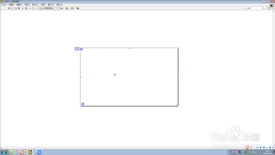Open the Align Objects dropdown

pyautogui.click(x=62, y=8)
